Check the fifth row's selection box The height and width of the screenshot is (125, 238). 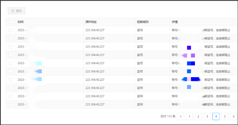(11, 63)
